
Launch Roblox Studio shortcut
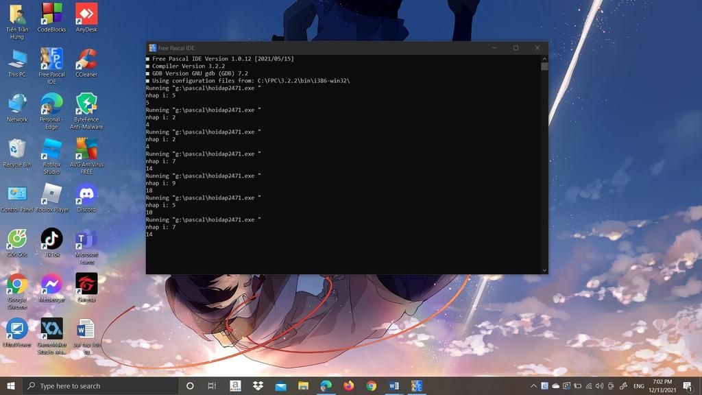(51, 156)
